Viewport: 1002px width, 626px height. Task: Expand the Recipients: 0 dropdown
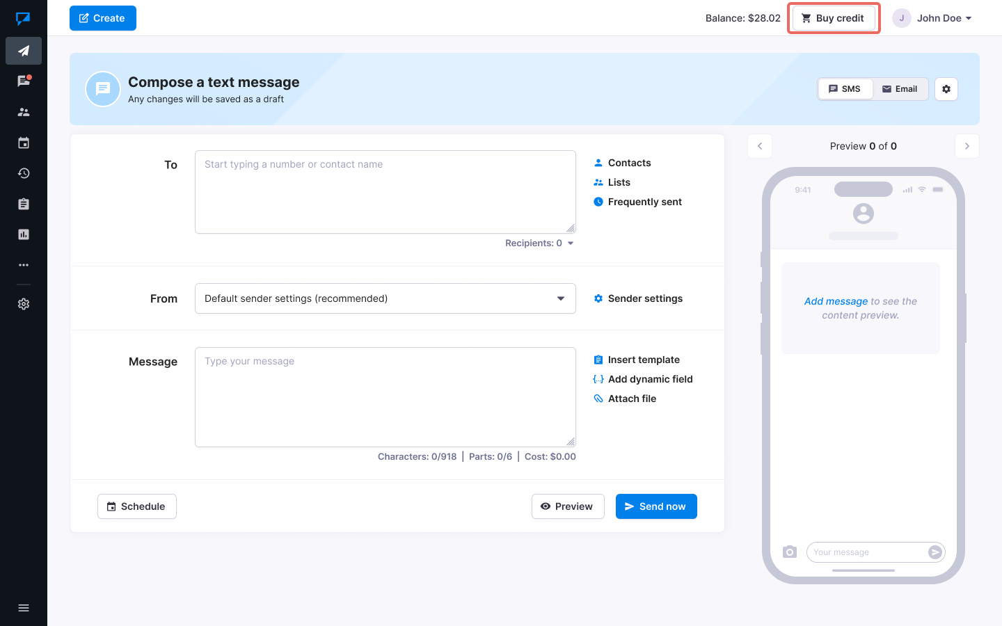click(539, 243)
